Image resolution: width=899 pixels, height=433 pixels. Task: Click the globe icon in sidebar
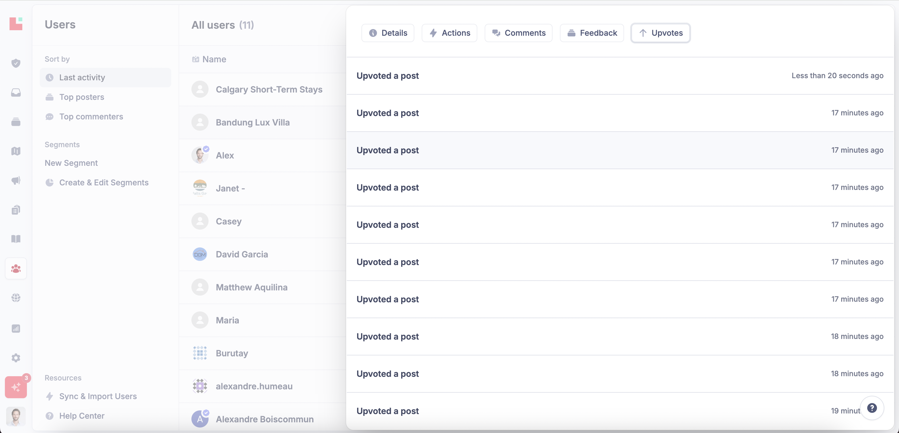click(16, 297)
